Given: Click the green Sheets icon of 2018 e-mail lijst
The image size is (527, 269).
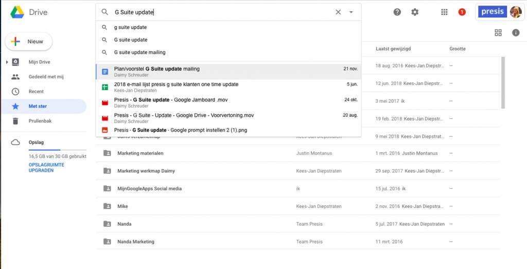Looking at the screenshot, I should click(x=105, y=87).
